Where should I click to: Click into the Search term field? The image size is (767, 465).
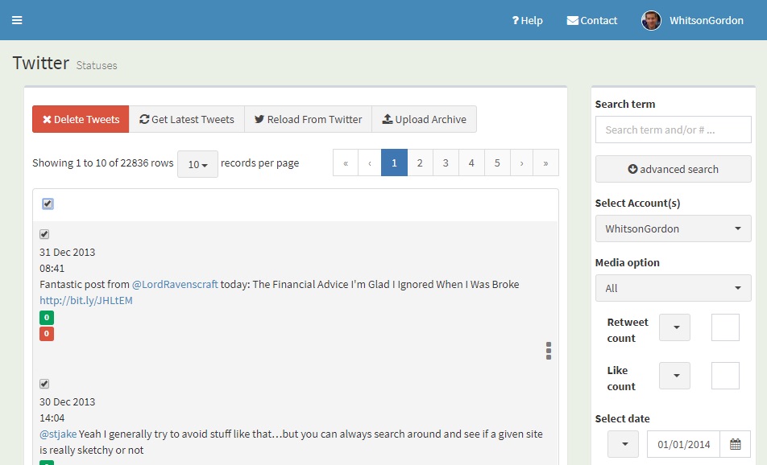pyautogui.click(x=673, y=130)
